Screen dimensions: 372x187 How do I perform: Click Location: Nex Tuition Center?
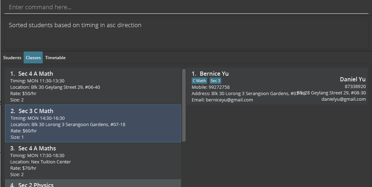pyautogui.click(x=41, y=162)
